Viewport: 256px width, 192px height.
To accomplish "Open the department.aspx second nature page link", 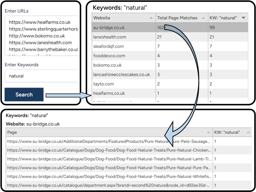I will coord(109,185).
